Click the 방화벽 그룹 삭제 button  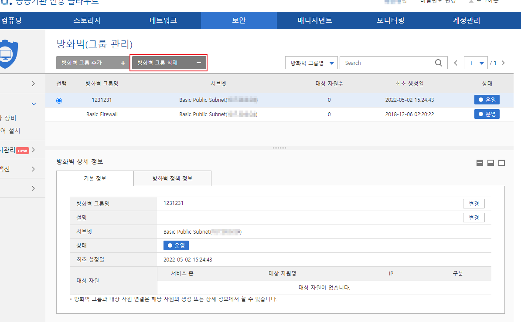169,63
